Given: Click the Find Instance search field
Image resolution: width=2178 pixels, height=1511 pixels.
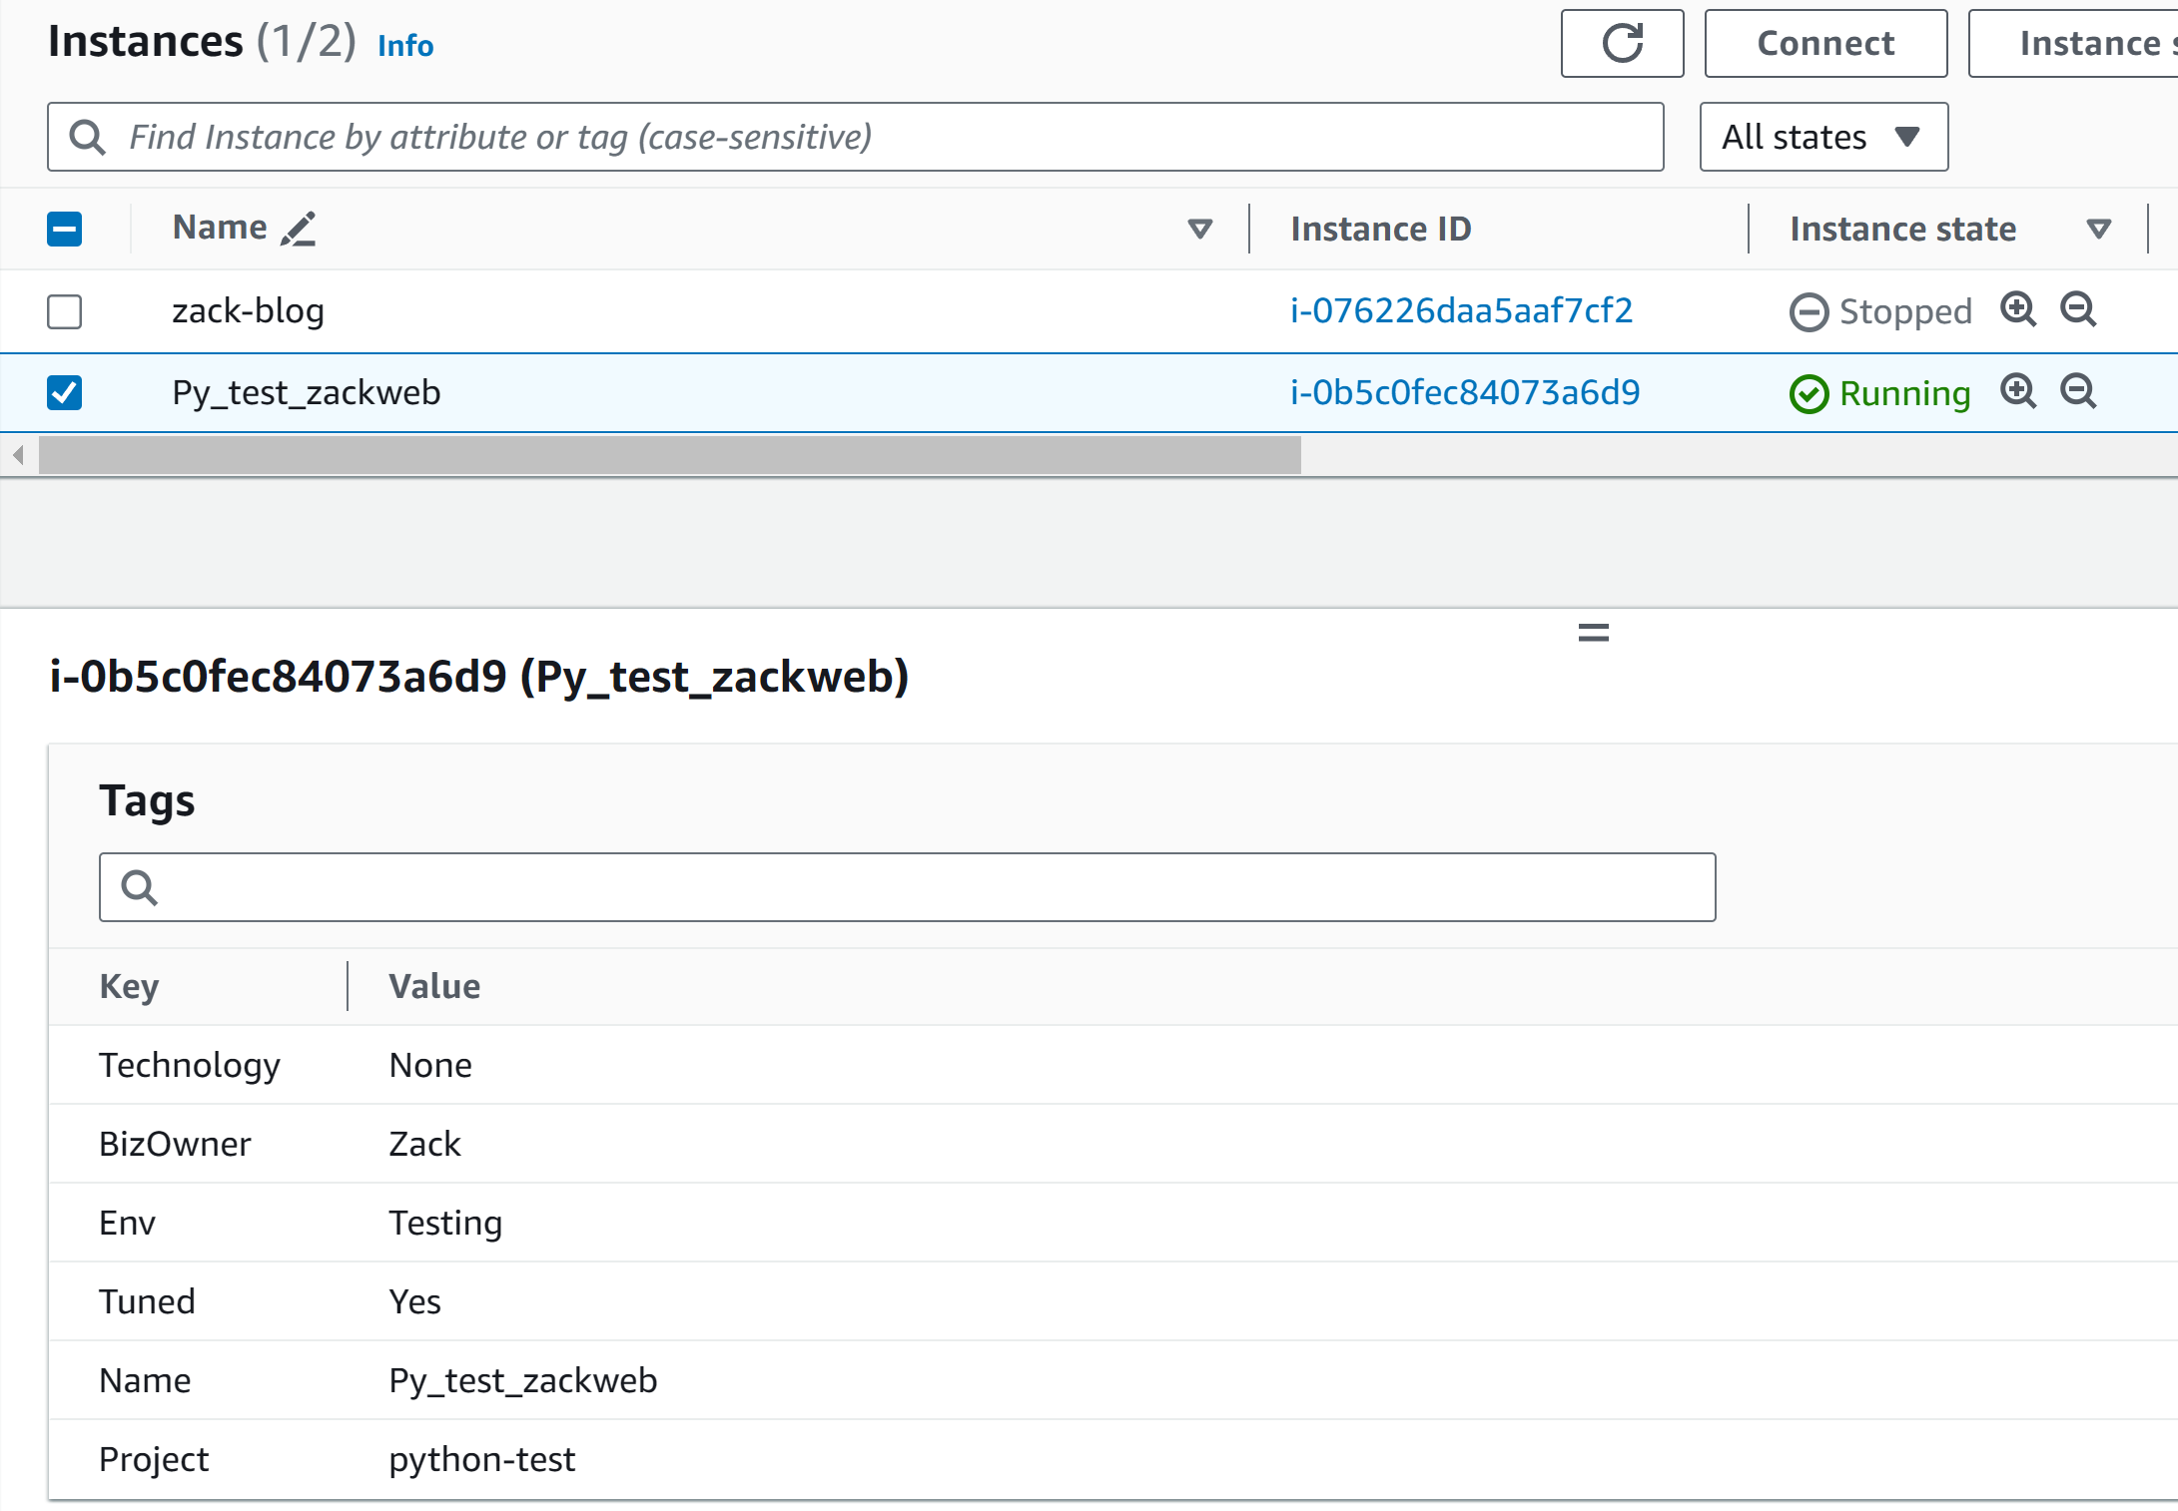Looking at the screenshot, I should pos(856,137).
